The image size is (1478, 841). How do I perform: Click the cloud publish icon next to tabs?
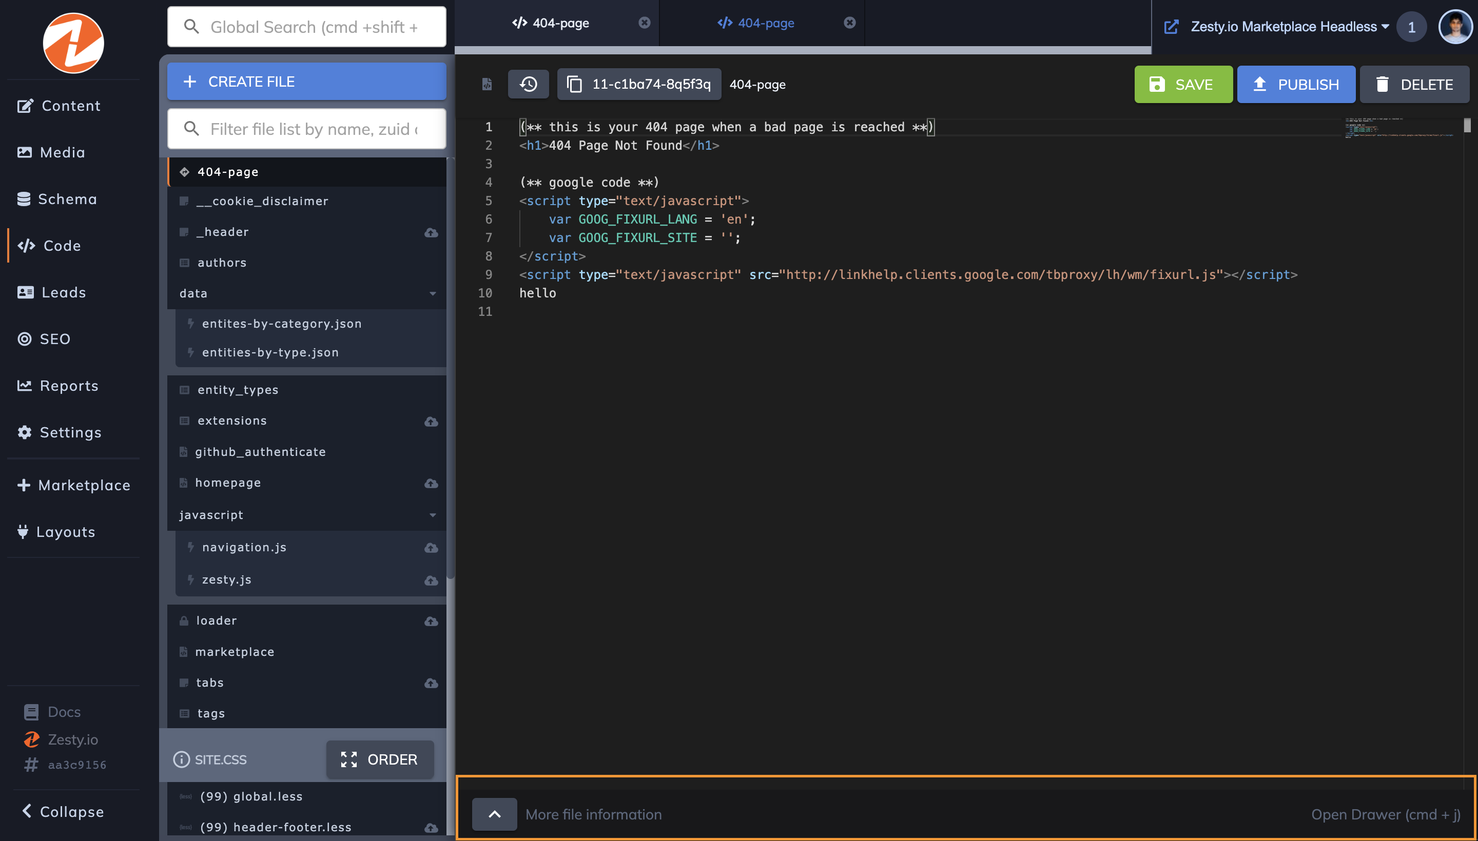pyautogui.click(x=431, y=683)
